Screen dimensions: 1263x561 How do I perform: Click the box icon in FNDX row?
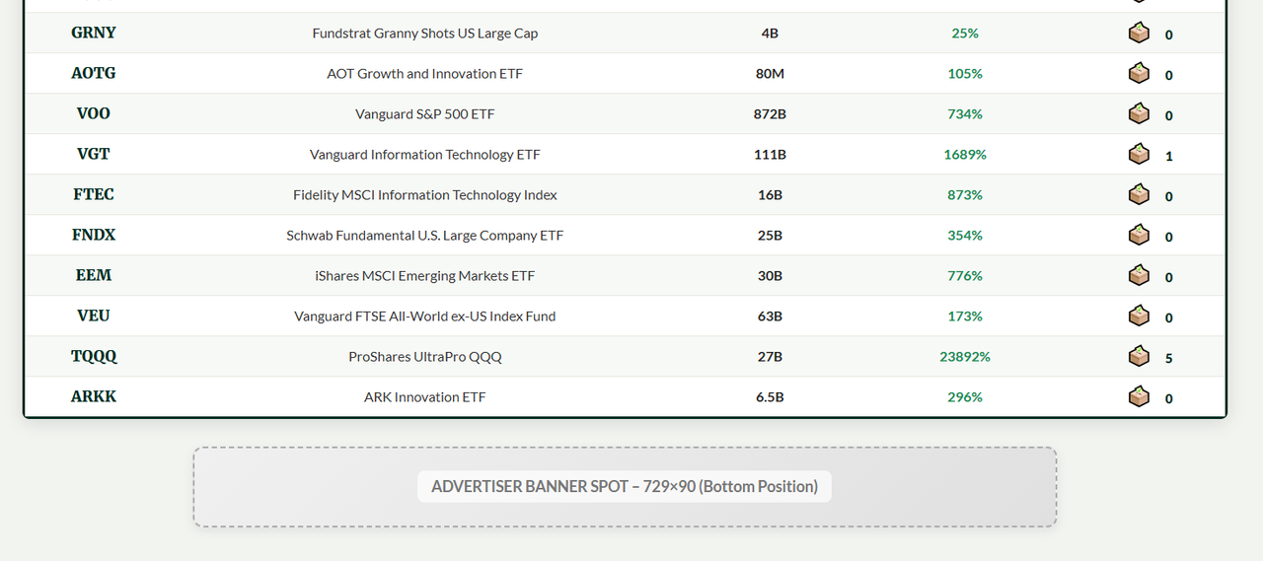(1139, 235)
